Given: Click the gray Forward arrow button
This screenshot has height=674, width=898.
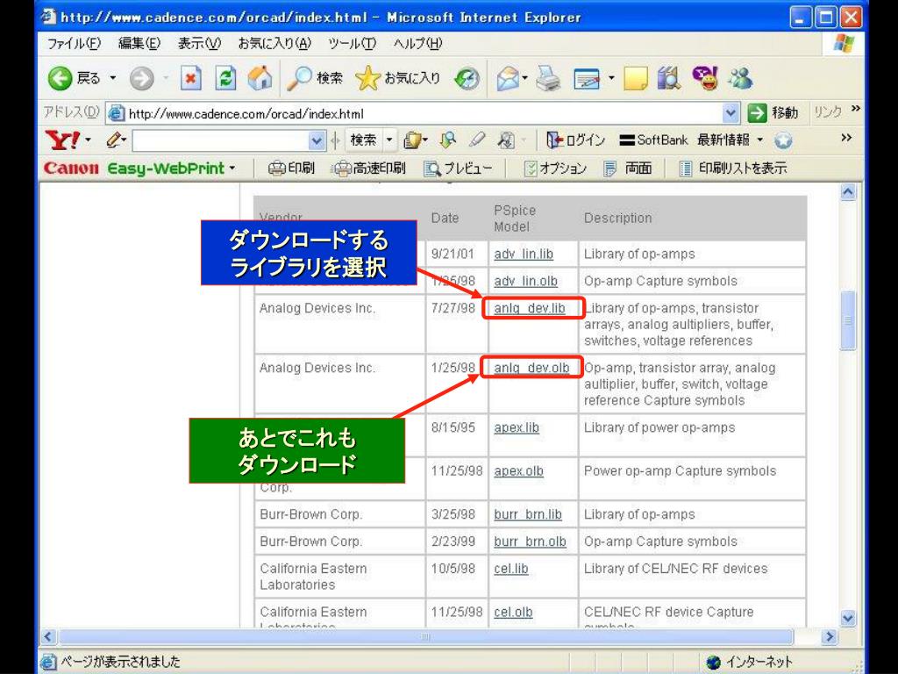Looking at the screenshot, I should [141, 78].
